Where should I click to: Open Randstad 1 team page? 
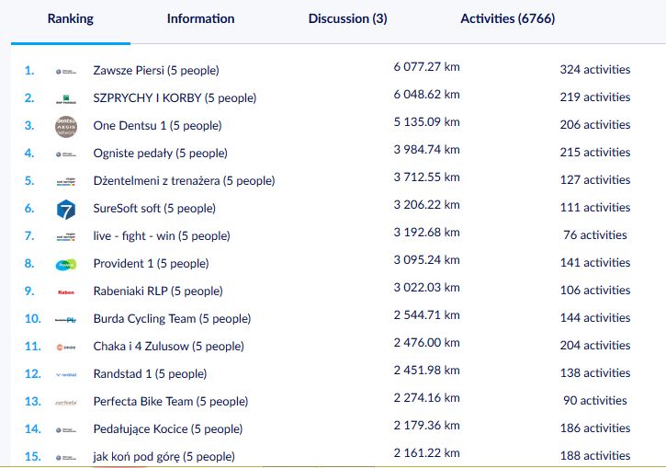(x=150, y=374)
